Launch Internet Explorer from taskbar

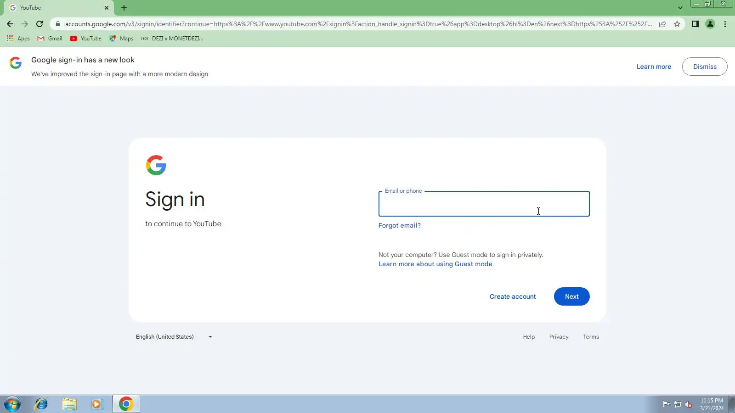coord(41,404)
